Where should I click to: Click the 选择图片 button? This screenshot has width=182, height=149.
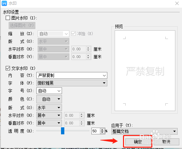click(x=22, y=25)
